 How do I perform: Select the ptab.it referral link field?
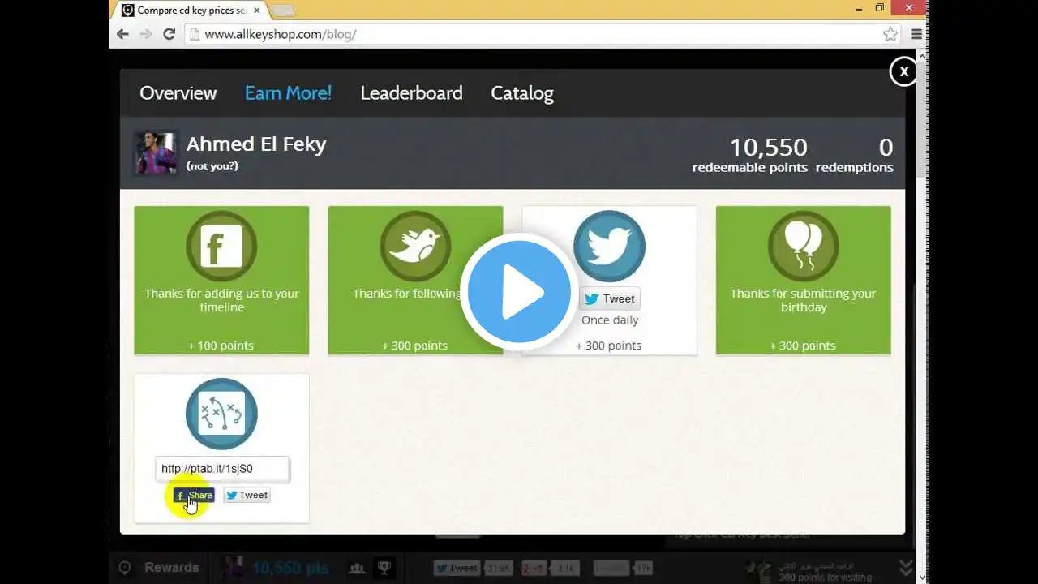click(222, 469)
